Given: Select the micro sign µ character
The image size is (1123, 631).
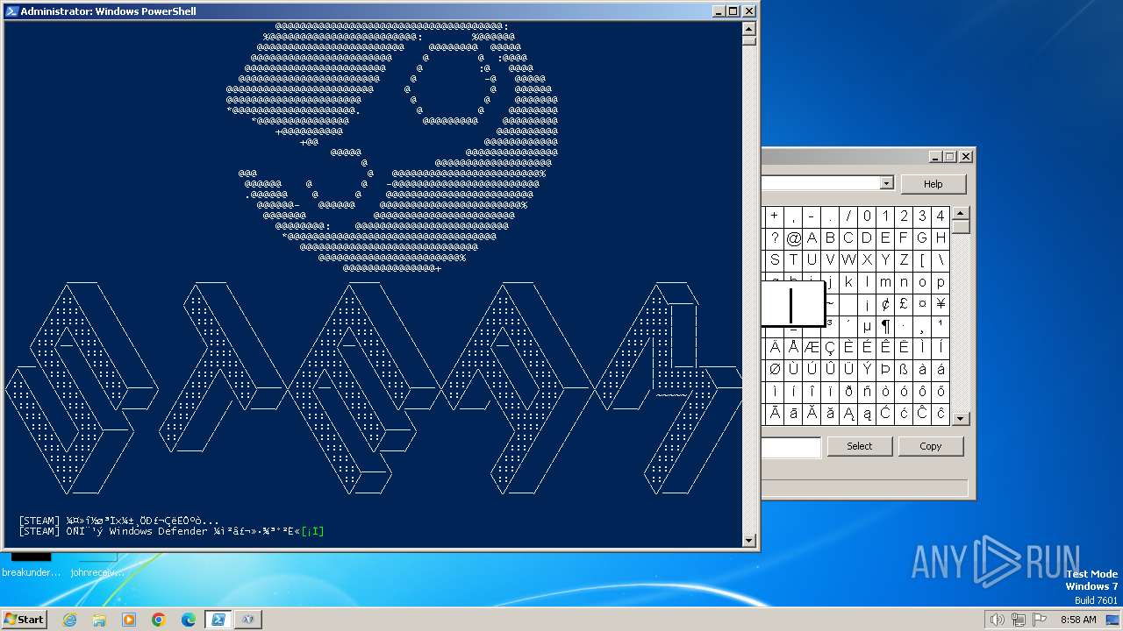Looking at the screenshot, I should (867, 326).
